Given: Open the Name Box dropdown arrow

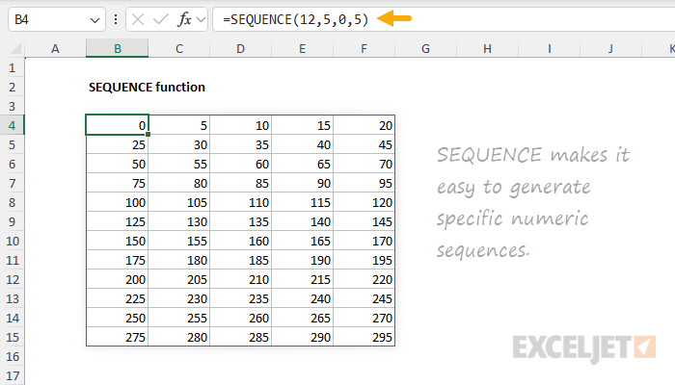Looking at the screenshot, I should (94, 20).
